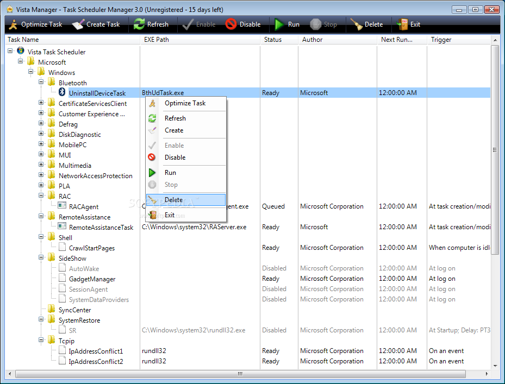The height and width of the screenshot is (384, 505).
Task: Click the Refresh icon in context menu
Action: tap(152, 118)
